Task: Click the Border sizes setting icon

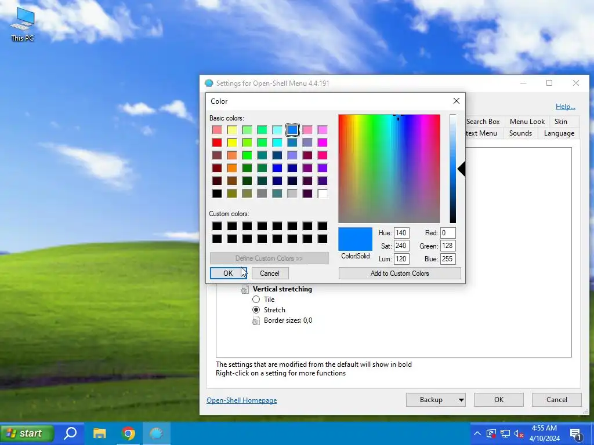Action: tap(256, 321)
